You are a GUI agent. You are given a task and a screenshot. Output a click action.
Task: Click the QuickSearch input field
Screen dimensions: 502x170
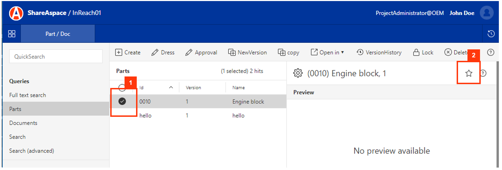pos(56,56)
